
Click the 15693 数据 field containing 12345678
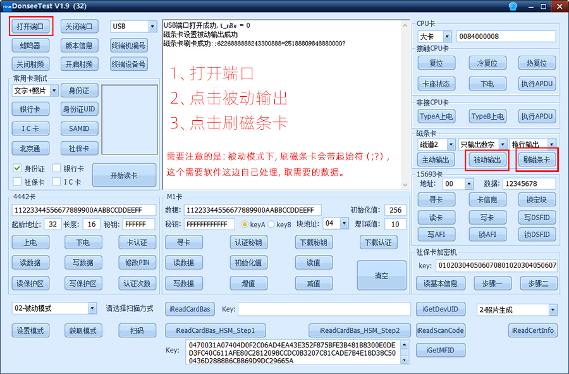click(529, 184)
